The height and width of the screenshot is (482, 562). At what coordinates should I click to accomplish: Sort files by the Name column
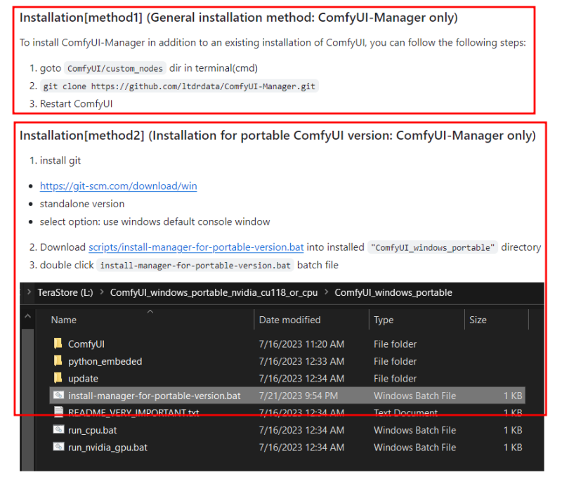(64, 320)
